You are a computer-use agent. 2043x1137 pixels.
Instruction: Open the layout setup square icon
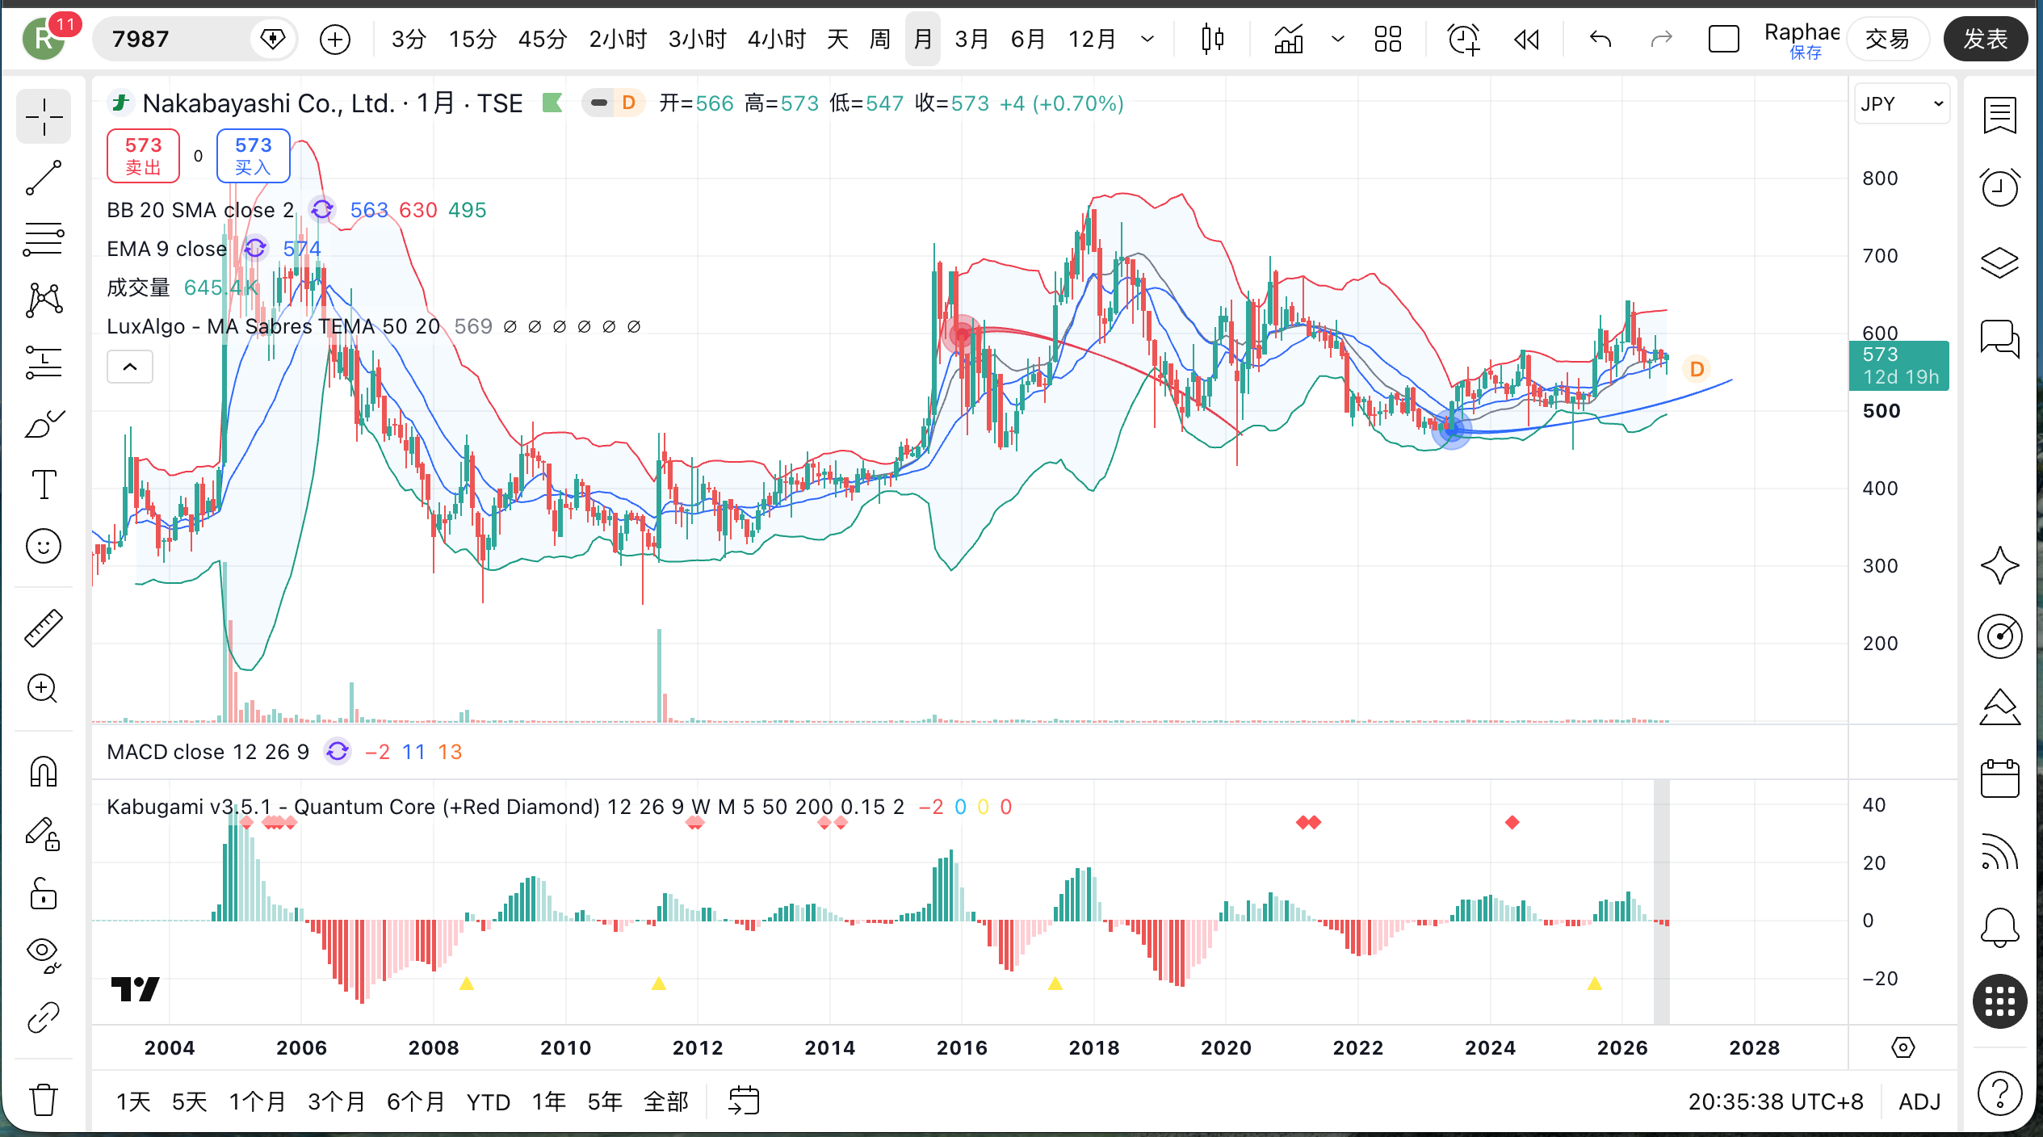[1724, 39]
